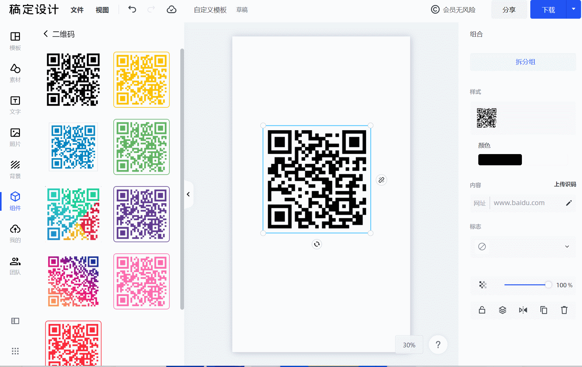Select the teal and red multicolor QR template

(73, 214)
